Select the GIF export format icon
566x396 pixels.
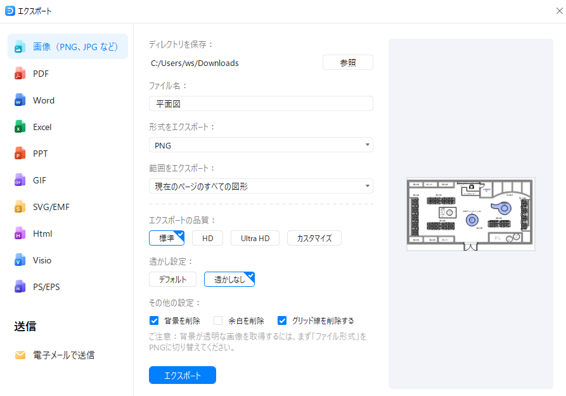click(x=21, y=180)
